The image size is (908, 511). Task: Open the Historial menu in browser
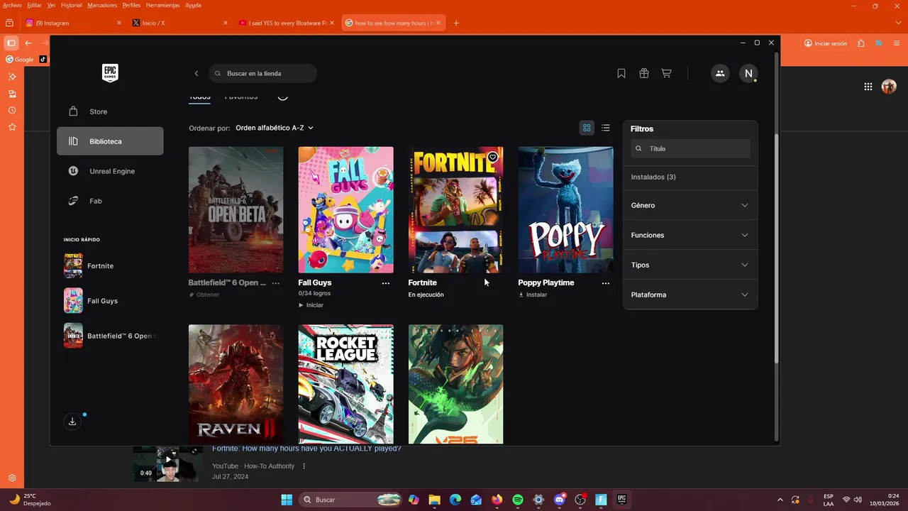tap(72, 5)
